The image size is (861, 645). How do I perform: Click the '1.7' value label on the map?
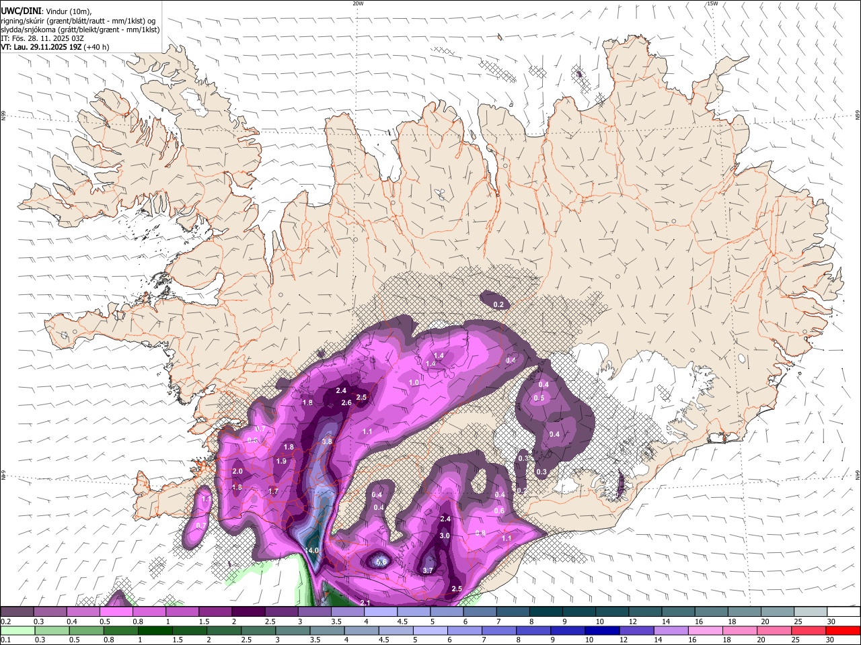point(273,491)
